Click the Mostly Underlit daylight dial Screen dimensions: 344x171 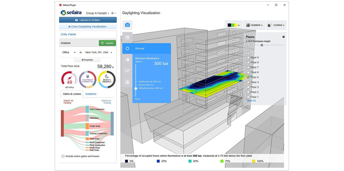point(107,79)
